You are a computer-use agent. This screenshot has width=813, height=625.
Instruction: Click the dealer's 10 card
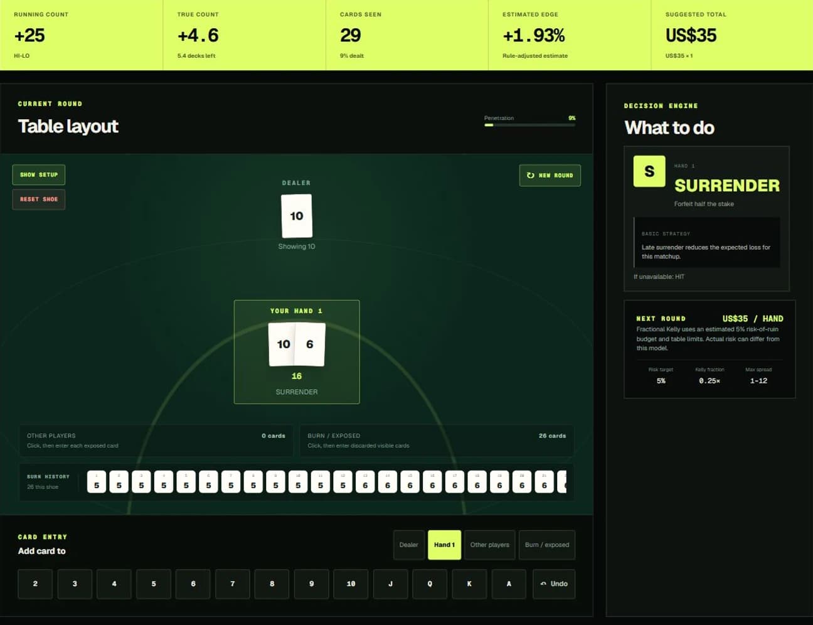point(297,216)
